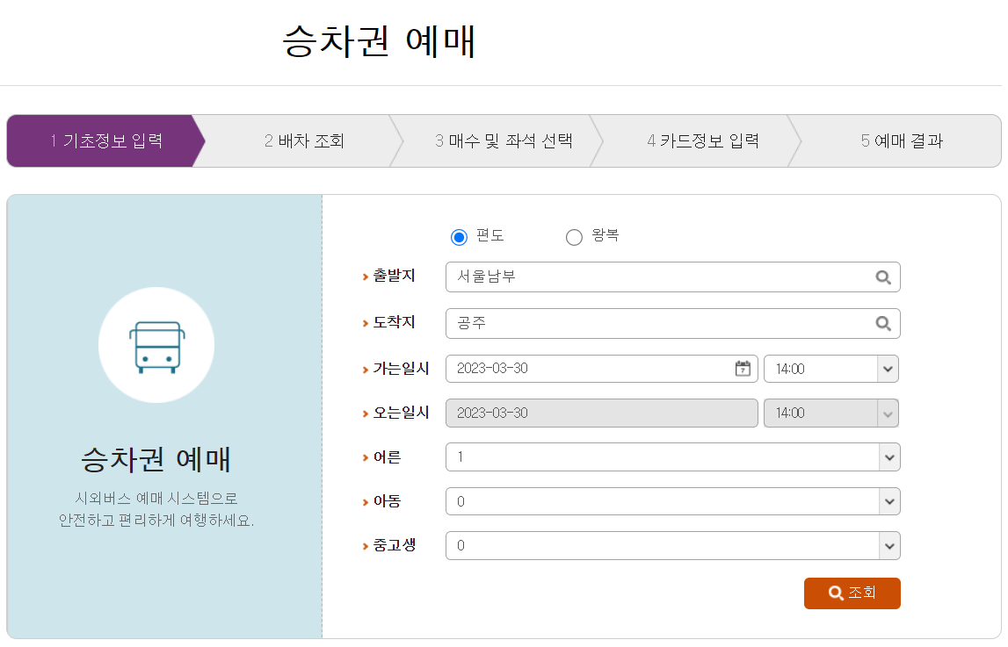Go to step 2 배차 조회
This screenshot has height=647, width=1008.
[x=304, y=141]
